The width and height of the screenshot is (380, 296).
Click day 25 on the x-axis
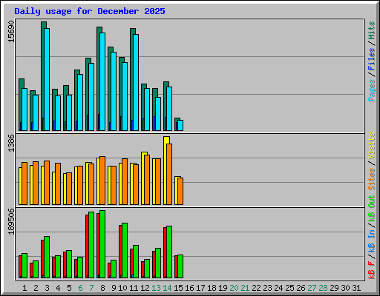[x=289, y=288]
